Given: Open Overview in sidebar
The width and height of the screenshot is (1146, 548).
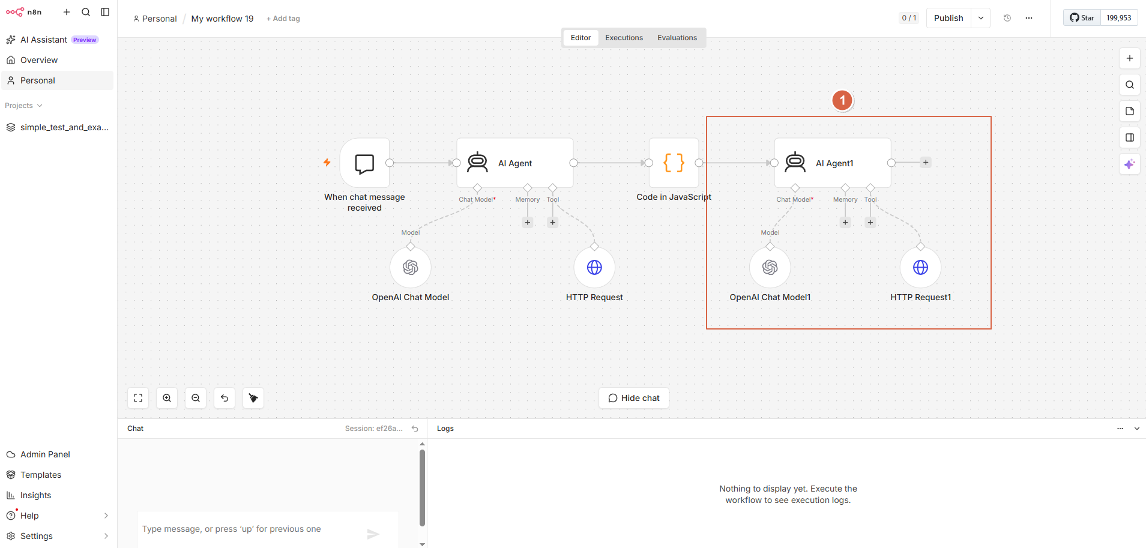Looking at the screenshot, I should point(58,60).
